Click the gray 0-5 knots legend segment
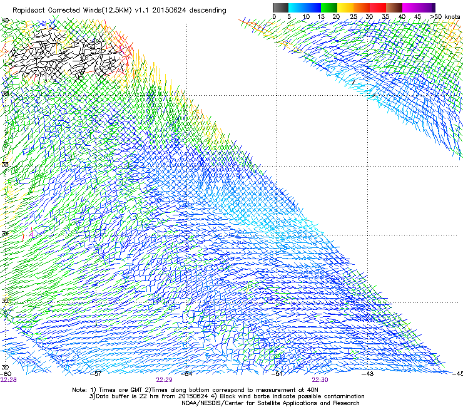 click(280, 8)
